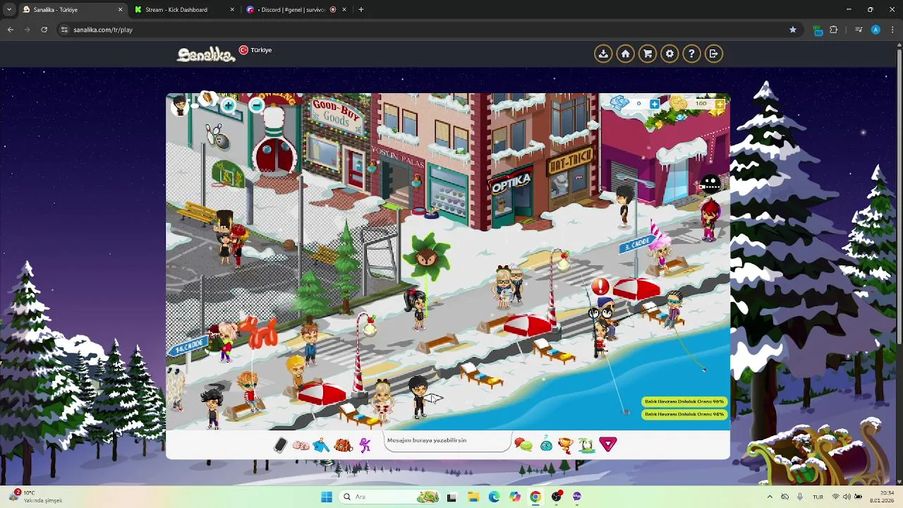
Task: Open the blue shirt wardrobe icon
Action: 321,445
